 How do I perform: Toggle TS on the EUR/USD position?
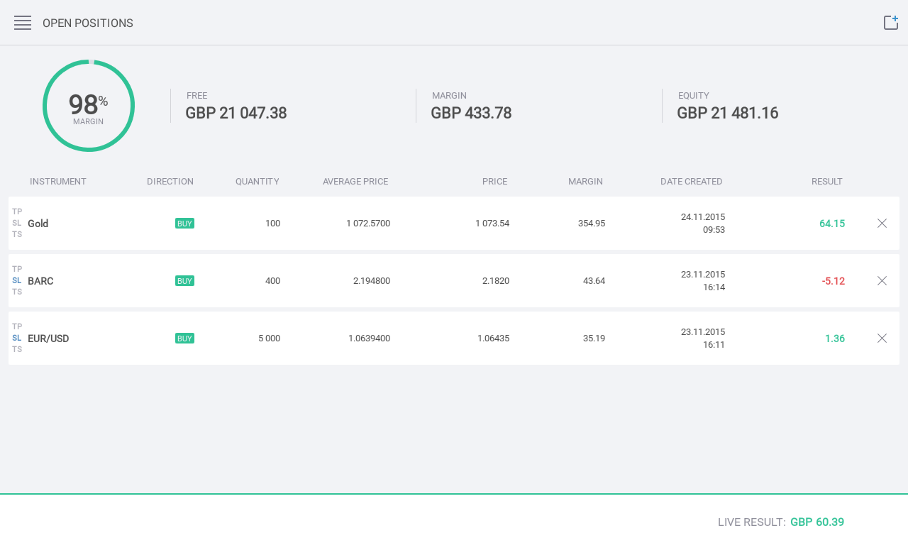coord(17,349)
